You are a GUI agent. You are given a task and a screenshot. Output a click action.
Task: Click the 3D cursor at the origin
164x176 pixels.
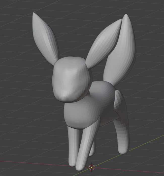[x=91, y=167]
